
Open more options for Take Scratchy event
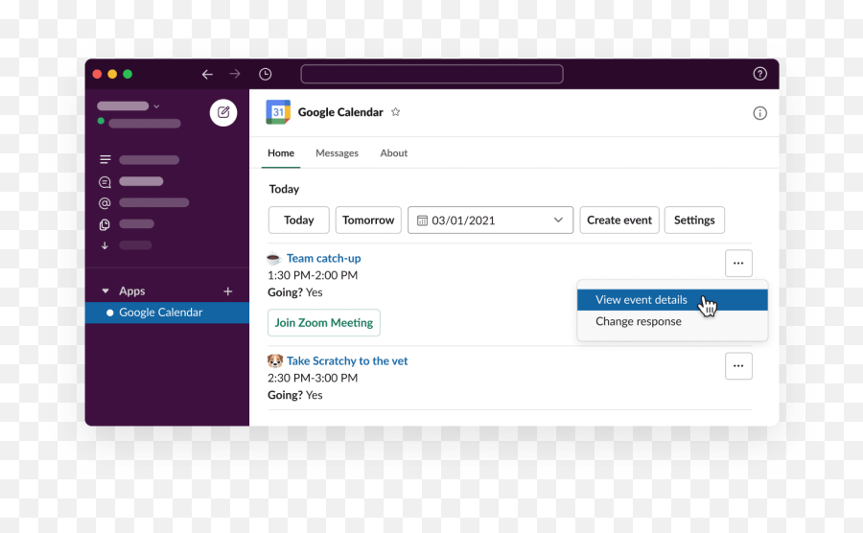[738, 366]
